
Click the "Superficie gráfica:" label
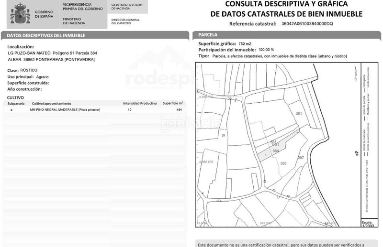217,44
